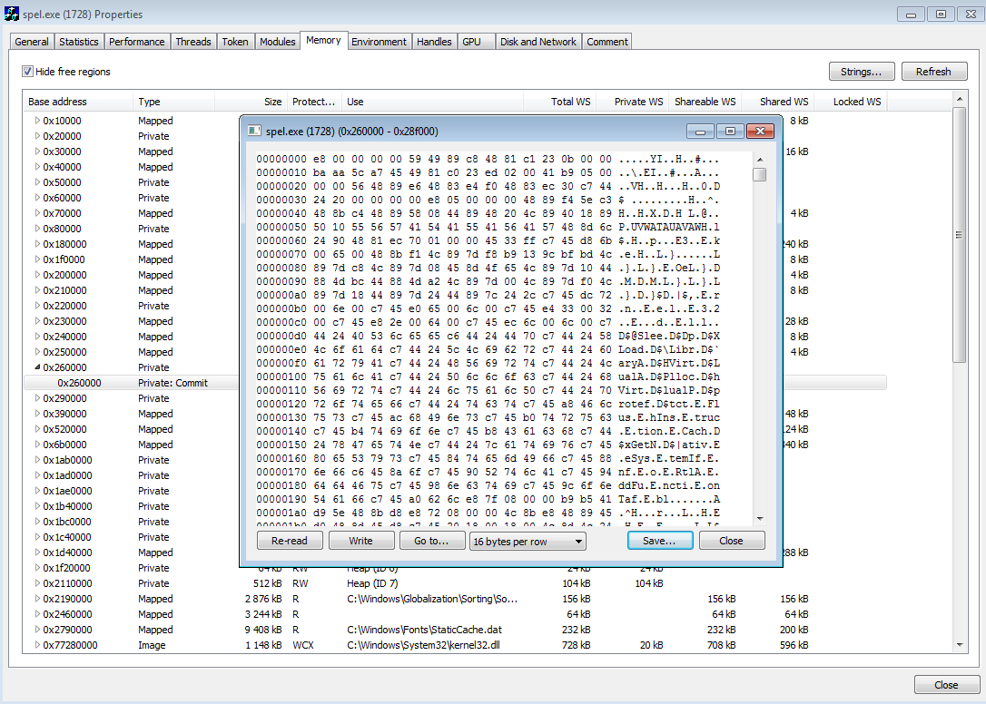Screen dimensions: 986x704
Task: Collapse the 0x260000 Private region
Action: point(37,367)
